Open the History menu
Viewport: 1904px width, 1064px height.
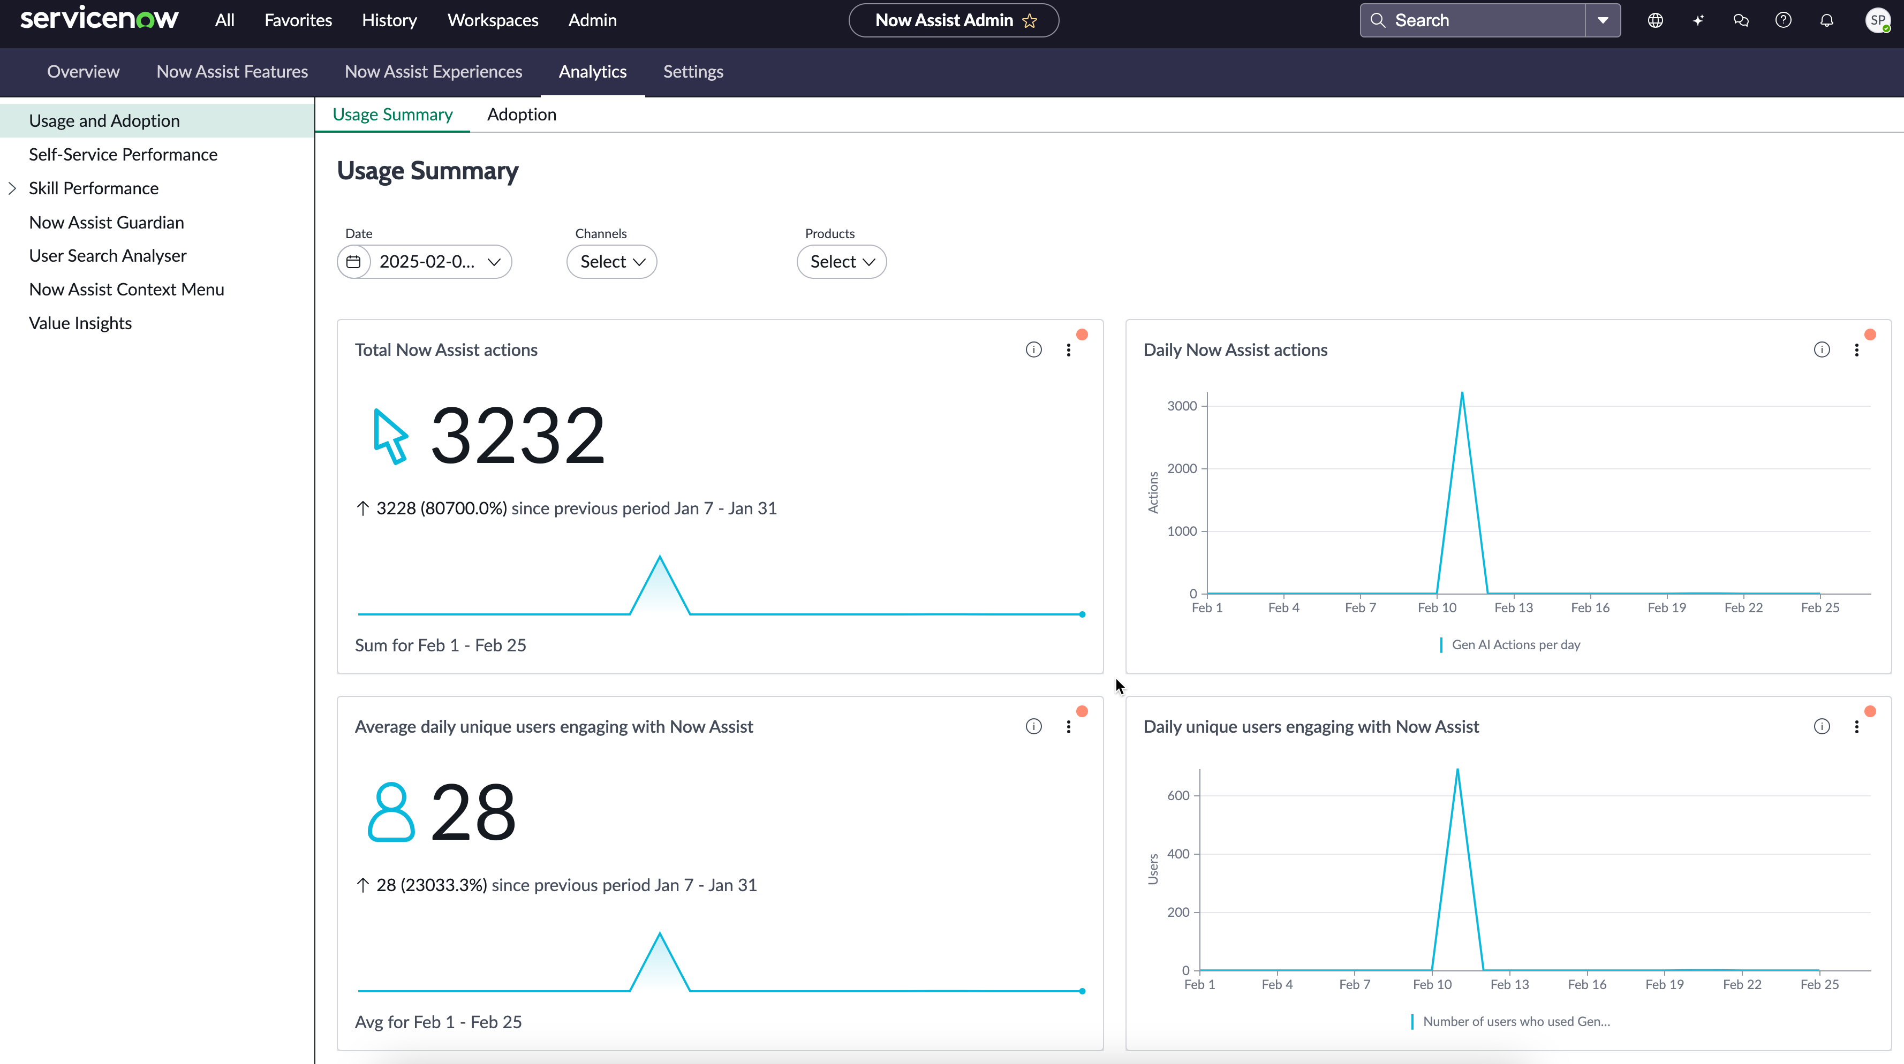389,20
